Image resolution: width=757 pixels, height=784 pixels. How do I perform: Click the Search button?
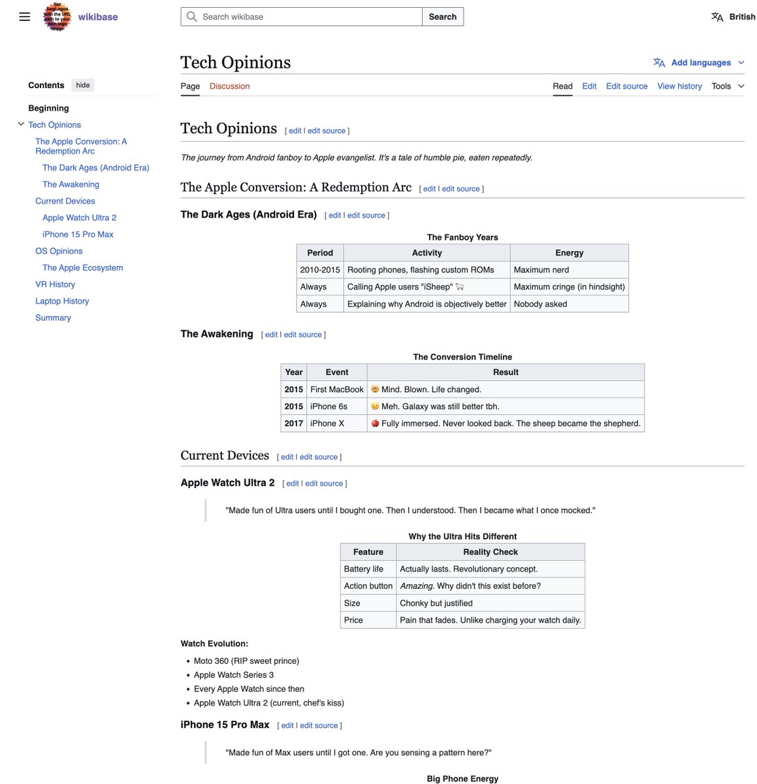443,17
